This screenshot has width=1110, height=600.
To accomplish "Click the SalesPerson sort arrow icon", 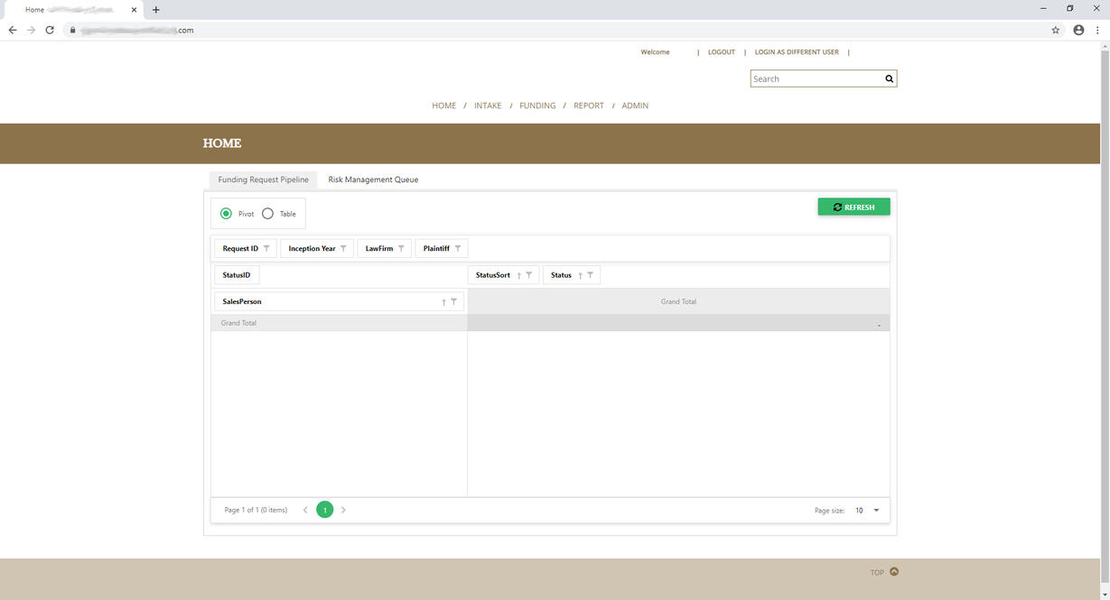I will [x=443, y=302].
